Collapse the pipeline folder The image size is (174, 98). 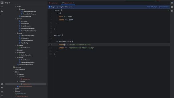tap(17, 82)
